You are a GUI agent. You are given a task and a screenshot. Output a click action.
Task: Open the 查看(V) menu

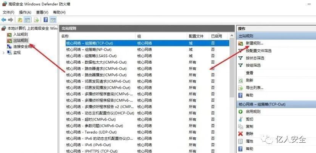(x=42, y=12)
